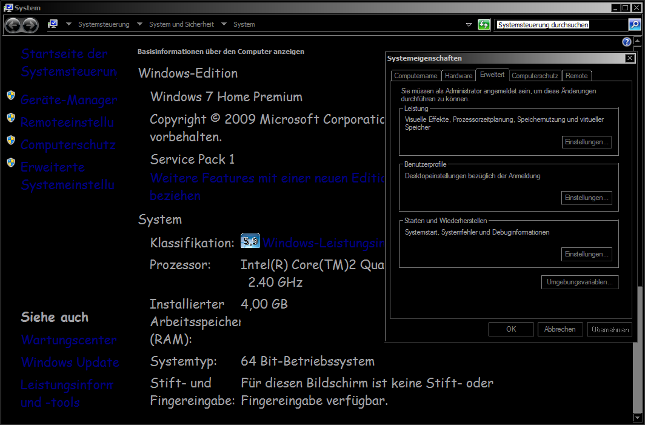Image resolution: width=645 pixels, height=425 pixels.
Task: Click the Umgebungsvariablen button
Action: pyautogui.click(x=580, y=282)
